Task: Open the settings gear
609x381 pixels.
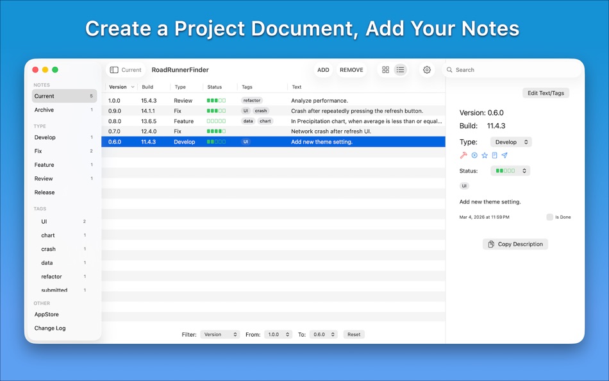Action: 426,69
